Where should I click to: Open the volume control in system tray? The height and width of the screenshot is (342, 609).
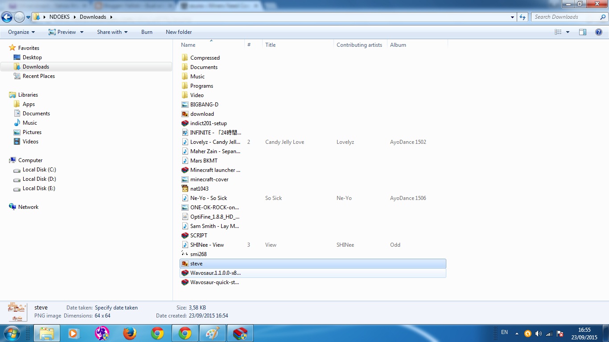(538, 333)
